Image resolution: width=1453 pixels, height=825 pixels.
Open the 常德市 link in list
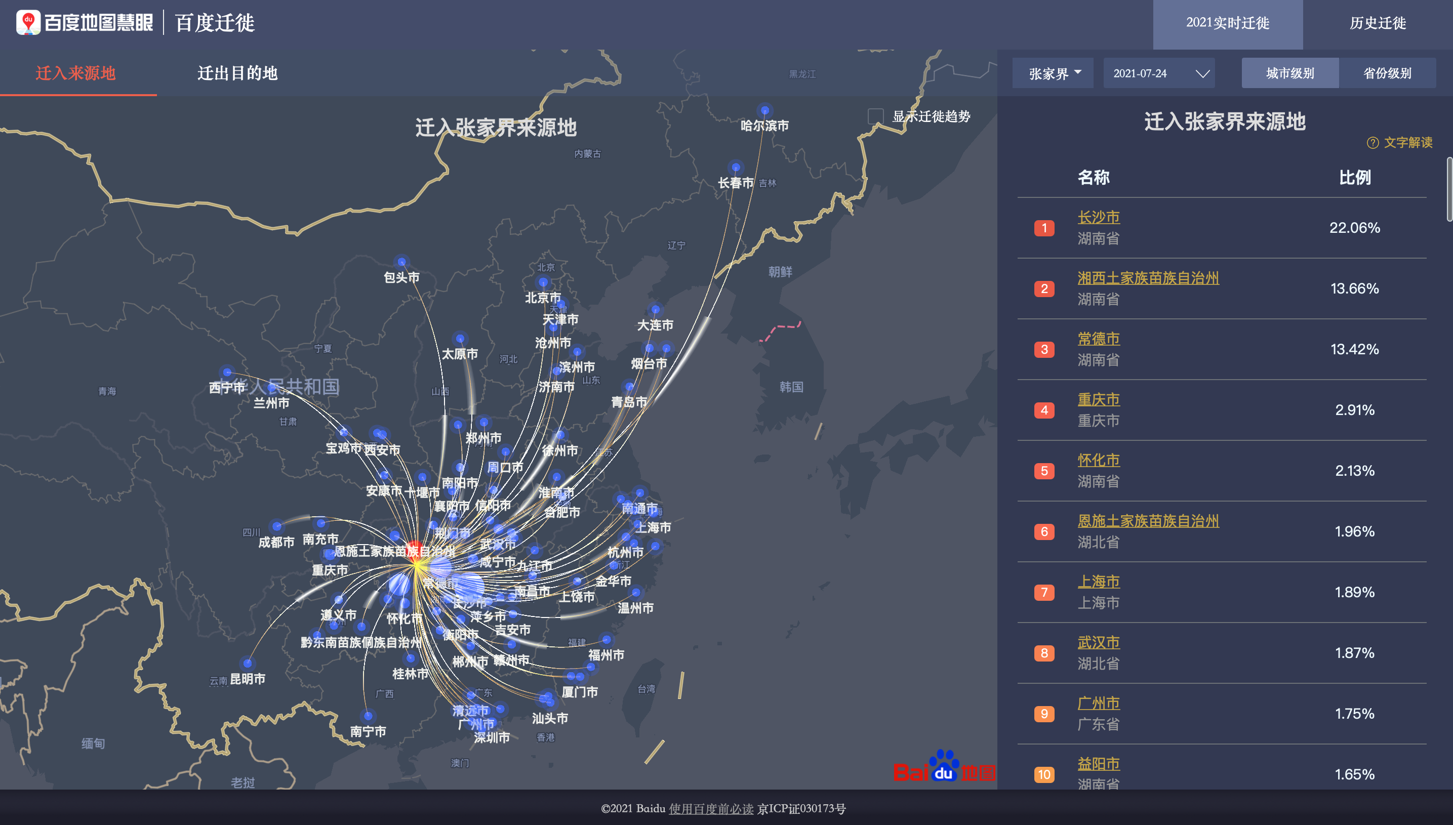click(x=1098, y=338)
